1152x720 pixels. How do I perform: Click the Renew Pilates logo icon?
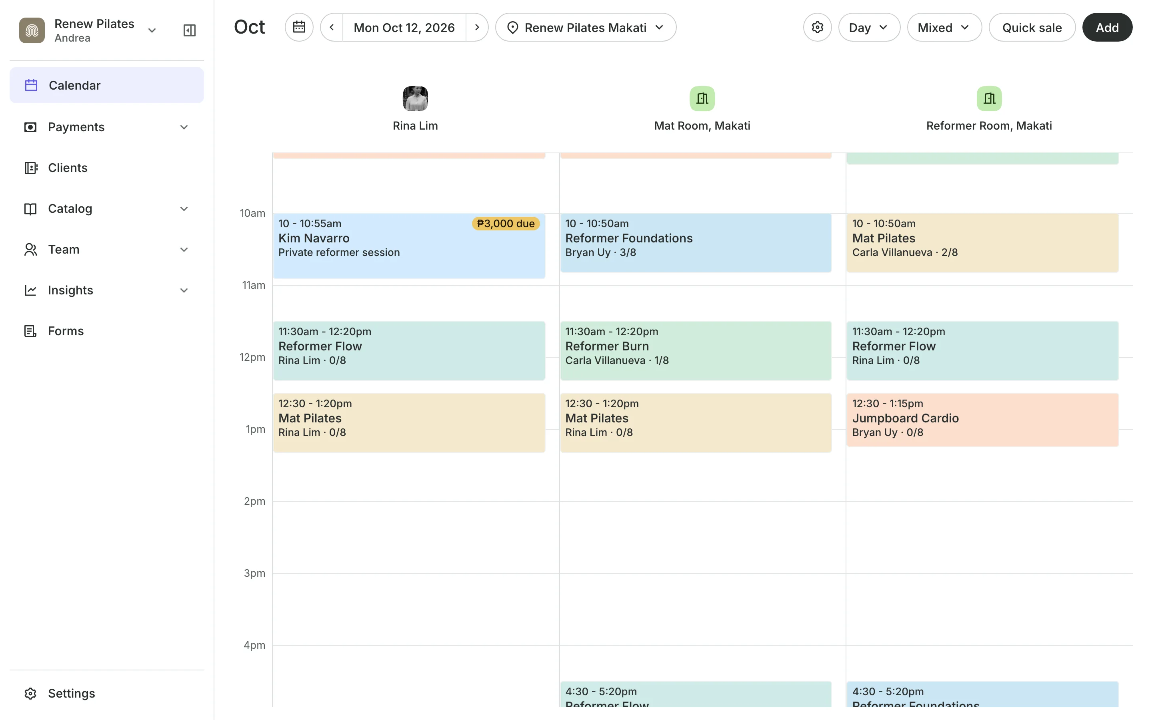pyautogui.click(x=32, y=30)
